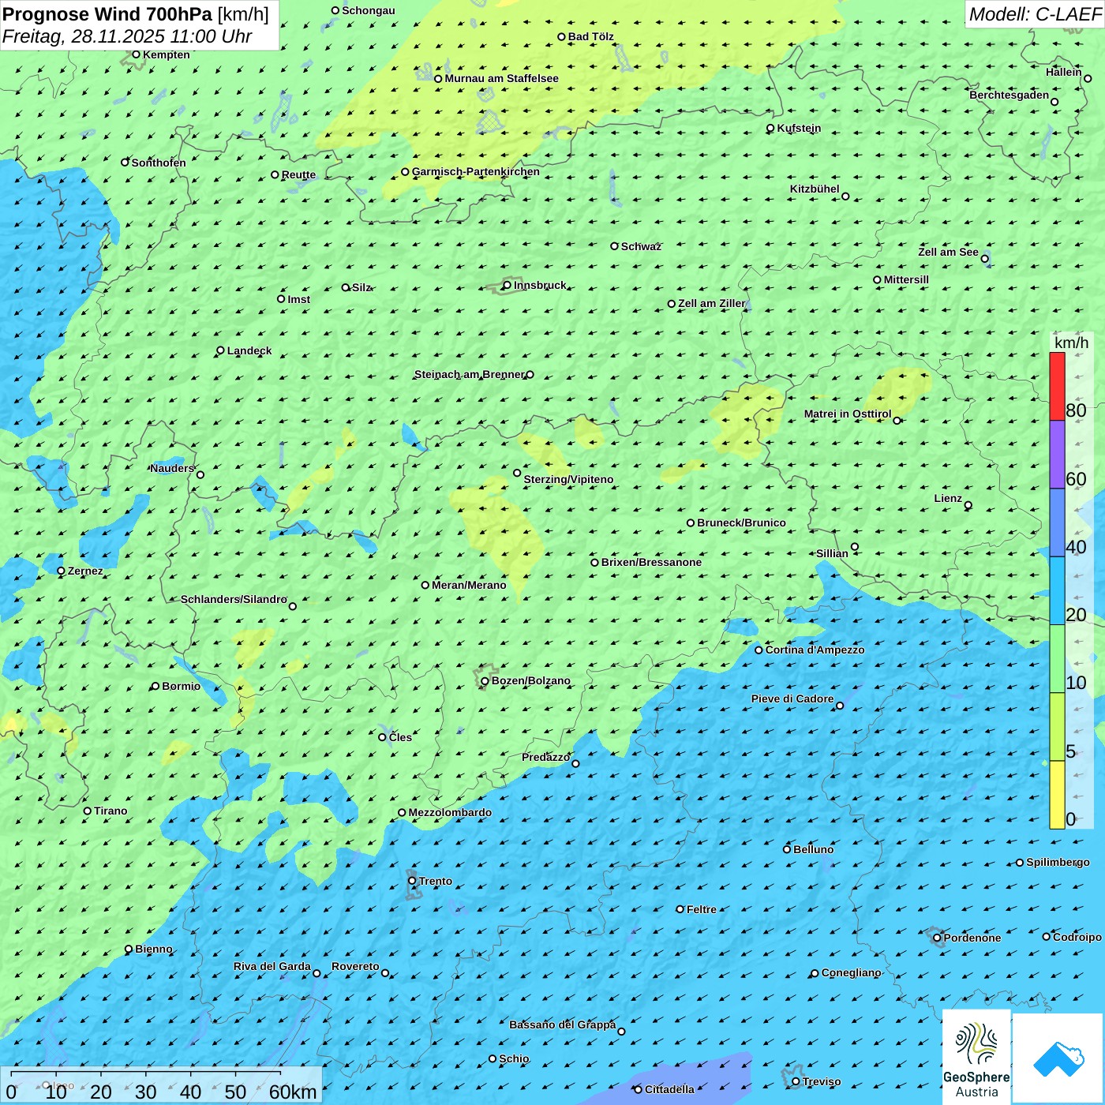
Task: Select the Lienz location marker
Action: tap(968, 505)
